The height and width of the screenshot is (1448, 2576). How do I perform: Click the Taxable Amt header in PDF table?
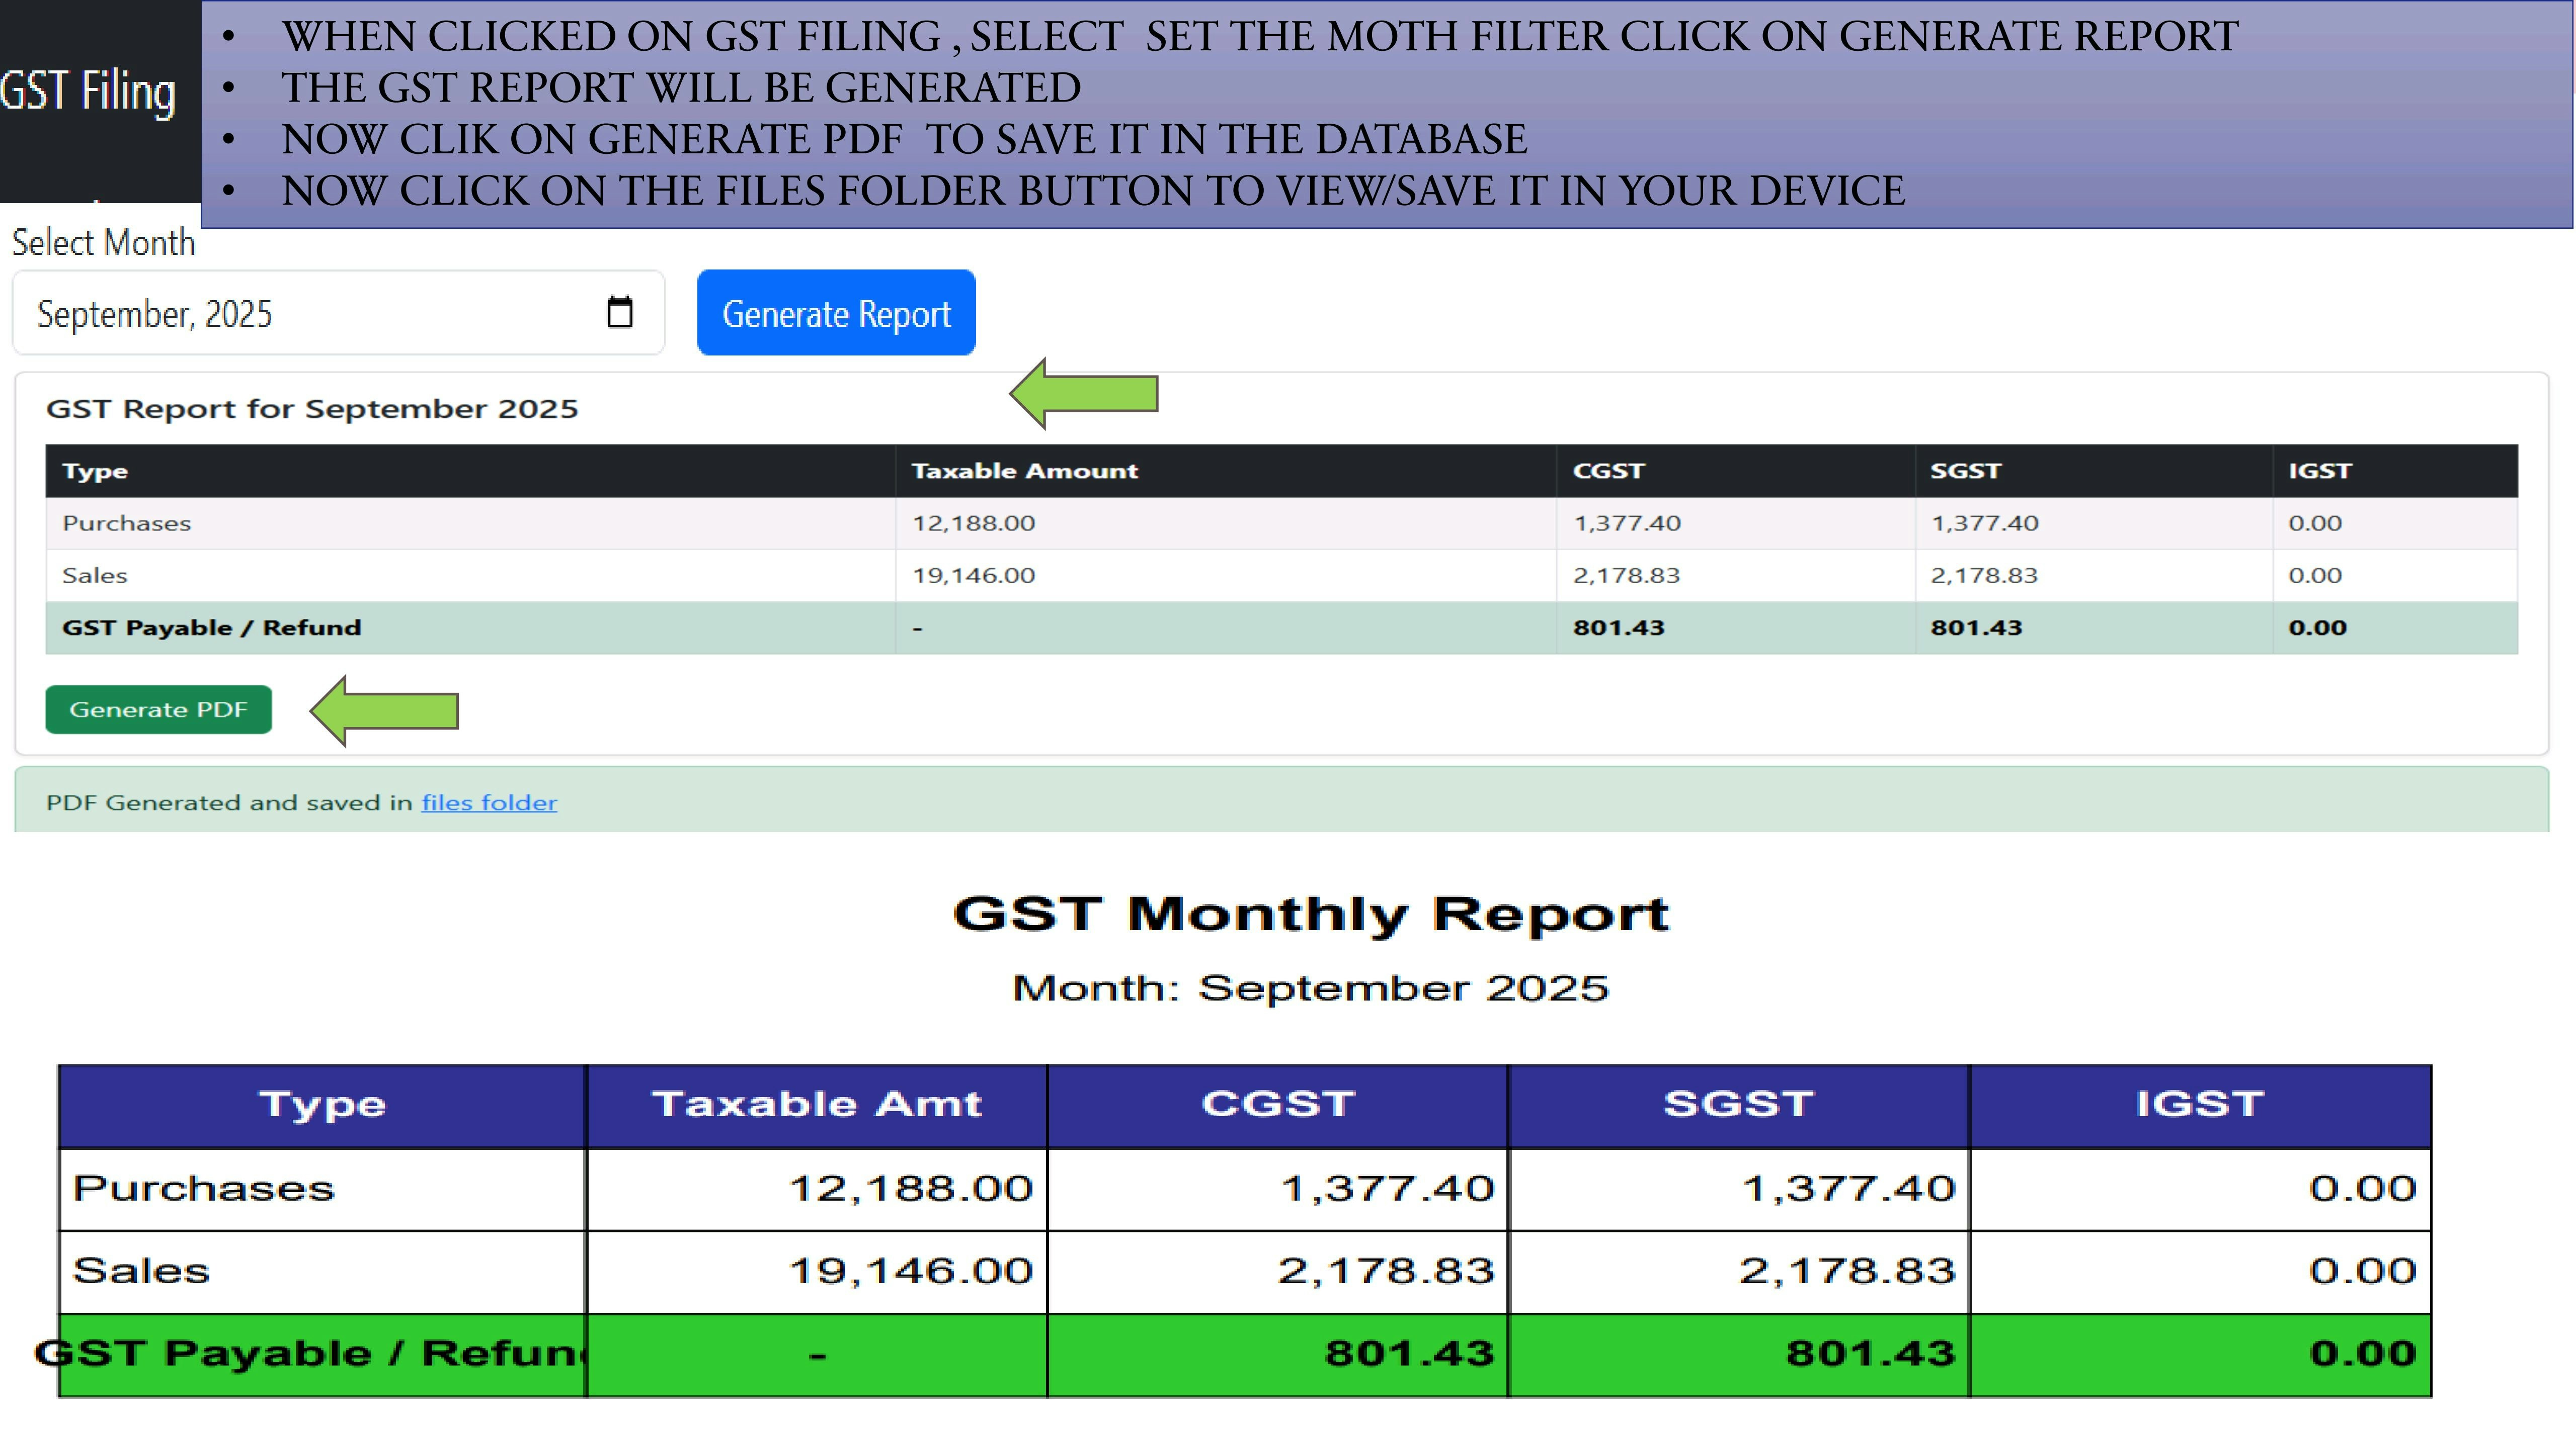[x=816, y=1104]
